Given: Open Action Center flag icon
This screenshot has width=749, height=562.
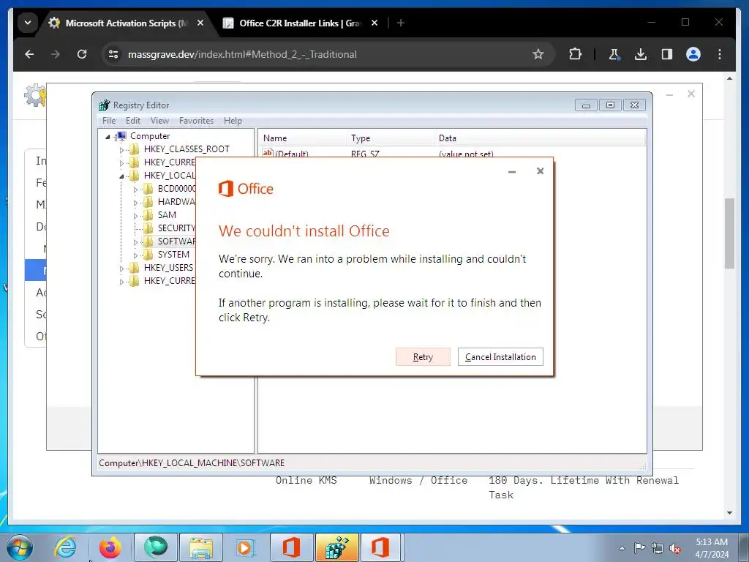Looking at the screenshot, I should click(639, 548).
